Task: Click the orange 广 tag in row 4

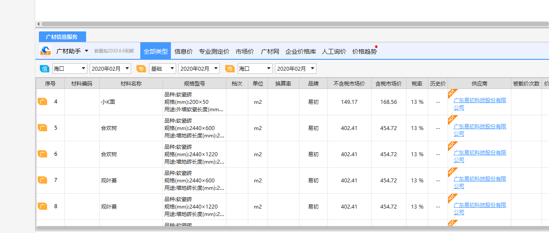Action: click(42, 102)
